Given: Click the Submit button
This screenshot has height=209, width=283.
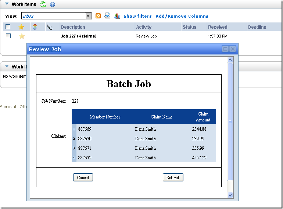Looking at the screenshot, I should click(x=173, y=177).
